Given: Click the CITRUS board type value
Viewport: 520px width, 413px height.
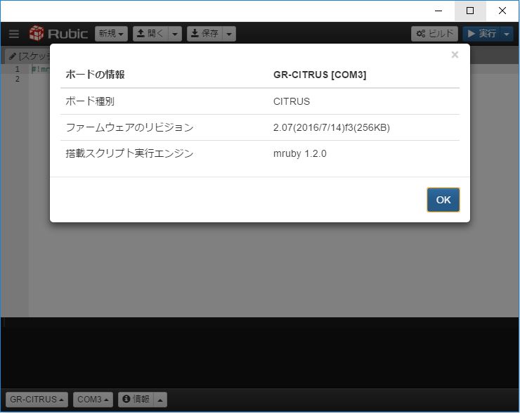Looking at the screenshot, I should click(x=292, y=101).
